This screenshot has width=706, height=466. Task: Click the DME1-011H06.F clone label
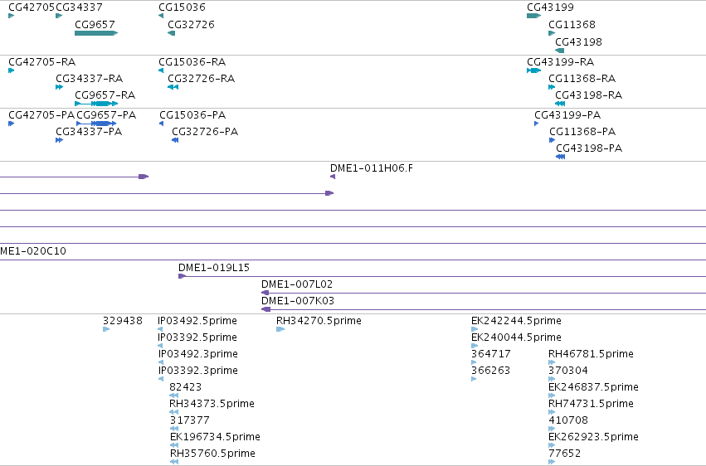coord(372,168)
